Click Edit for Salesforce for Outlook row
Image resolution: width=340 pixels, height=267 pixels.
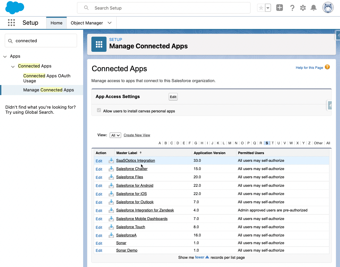pyautogui.click(x=99, y=202)
